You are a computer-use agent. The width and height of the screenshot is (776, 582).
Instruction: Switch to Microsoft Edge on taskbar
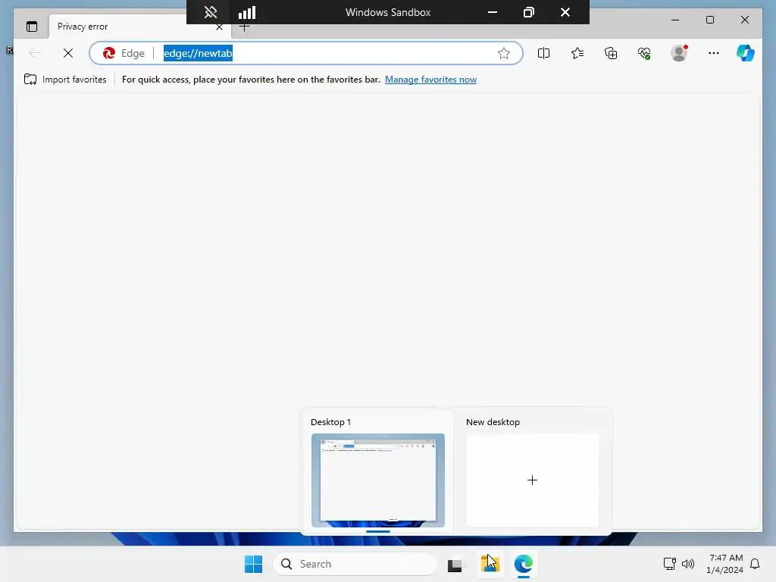point(524,564)
